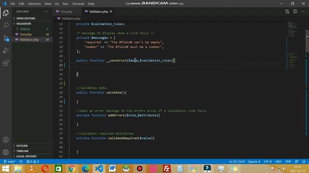Synchronize changes from status bar
The height and width of the screenshot is (173, 309).
click(x=21, y=161)
